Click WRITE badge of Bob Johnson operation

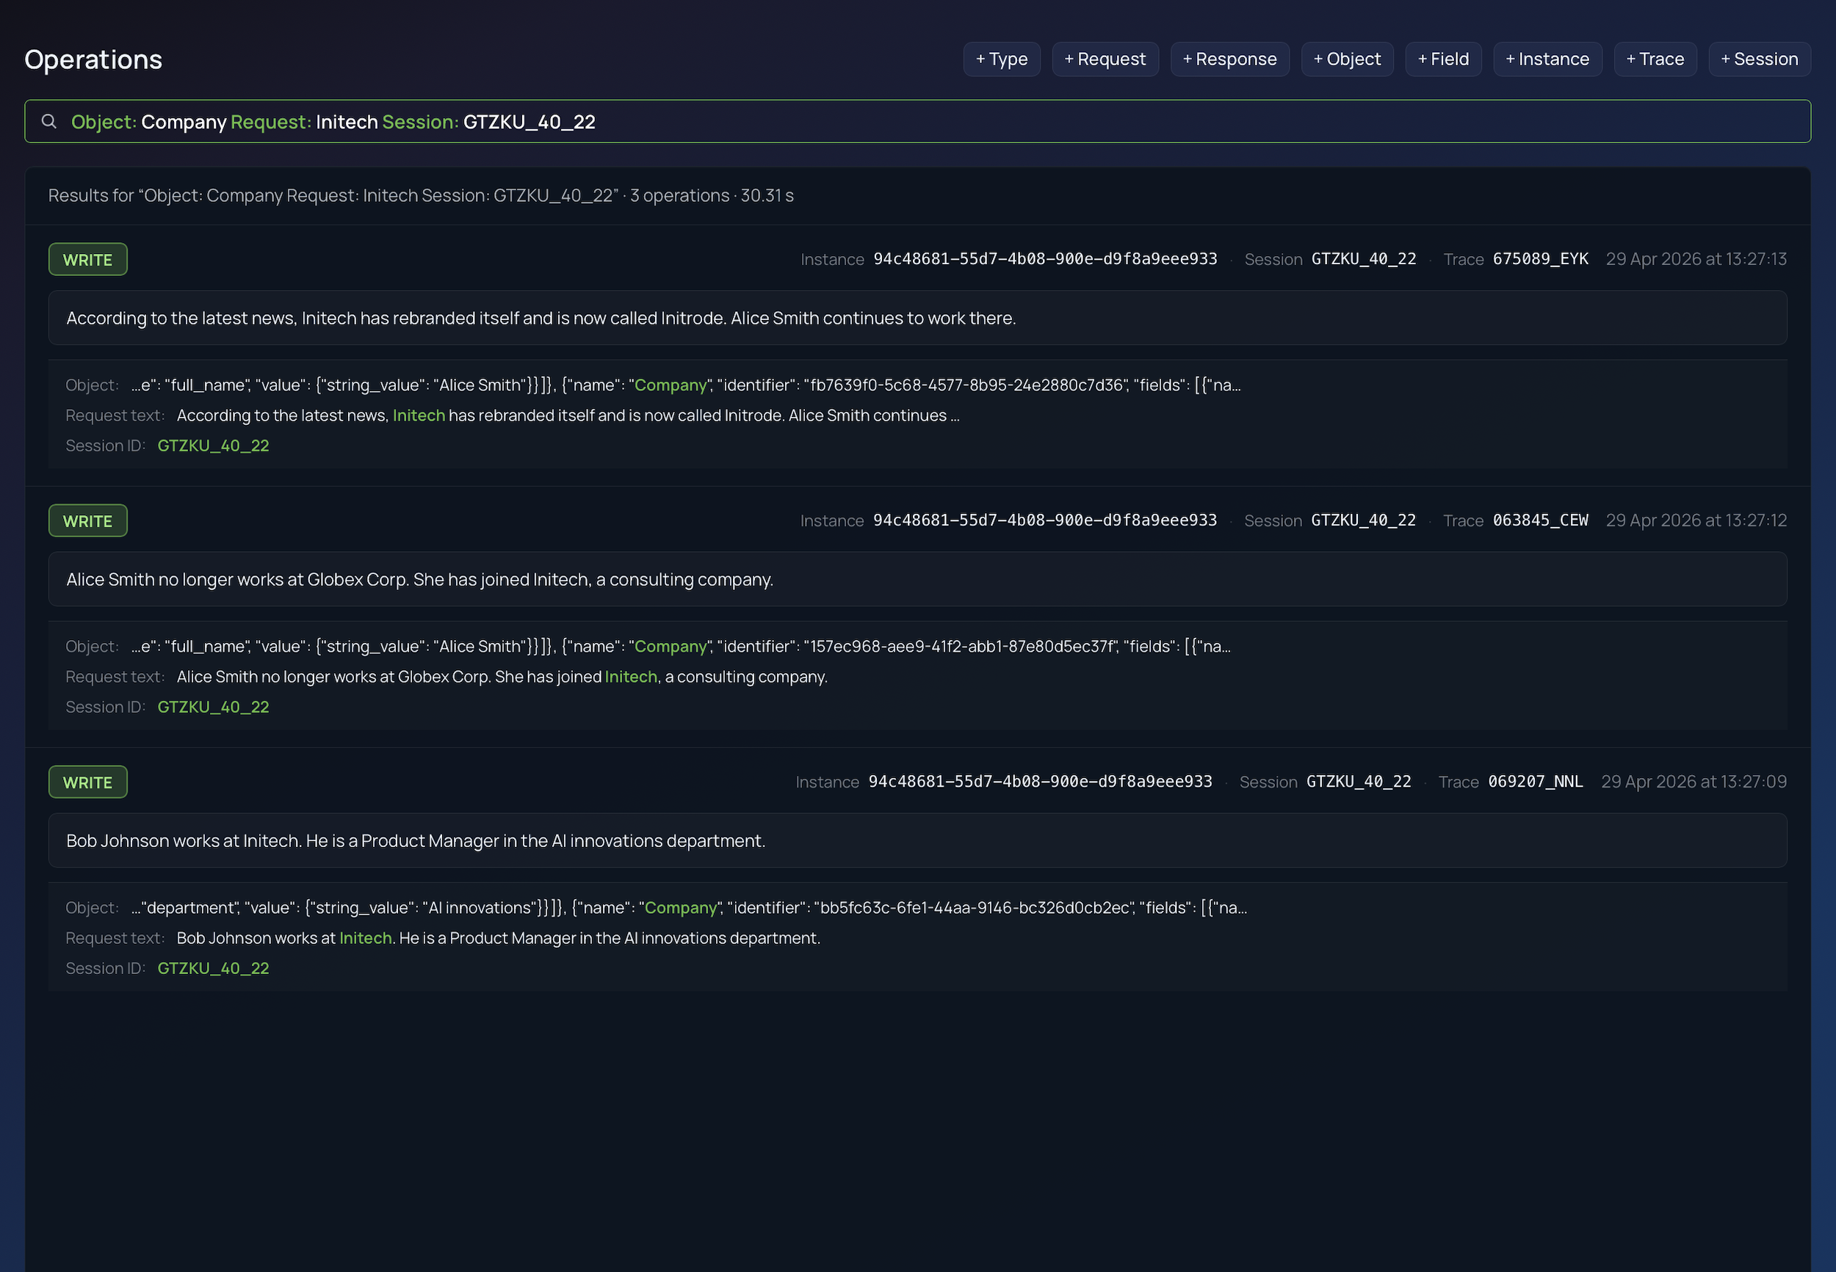pos(87,782)
